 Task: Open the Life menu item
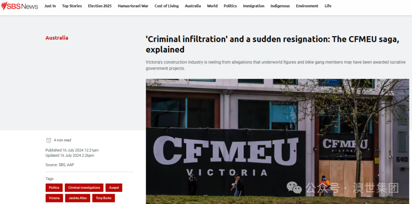[328, 6]
